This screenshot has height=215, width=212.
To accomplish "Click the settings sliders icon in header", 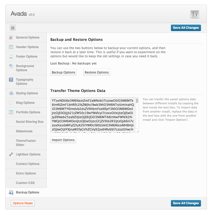I will click(195, 14).
